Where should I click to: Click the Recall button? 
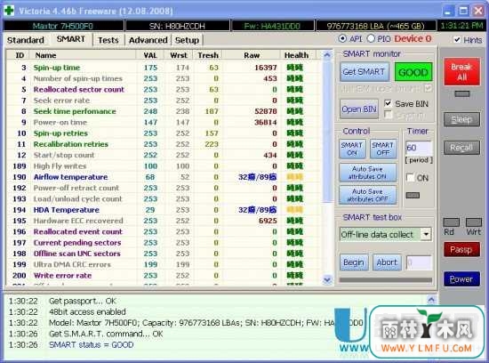(x=461, y=148)
